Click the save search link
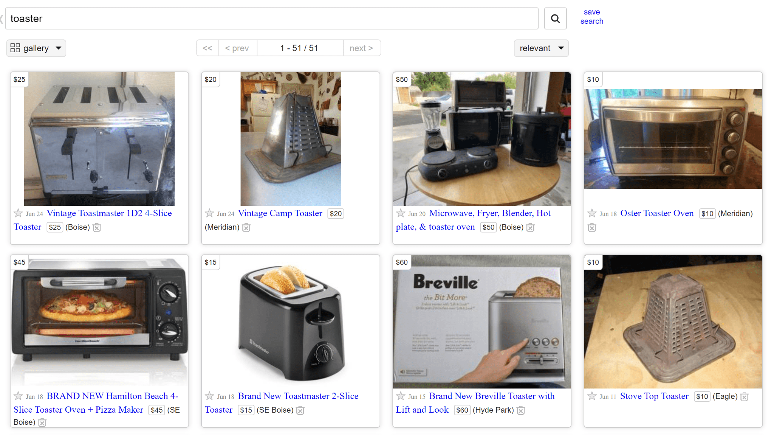 tap(591, 16)
